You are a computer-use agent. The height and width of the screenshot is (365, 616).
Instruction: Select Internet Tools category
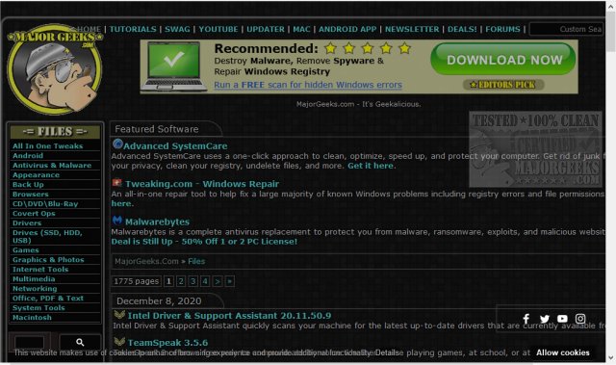pos(40,269)
